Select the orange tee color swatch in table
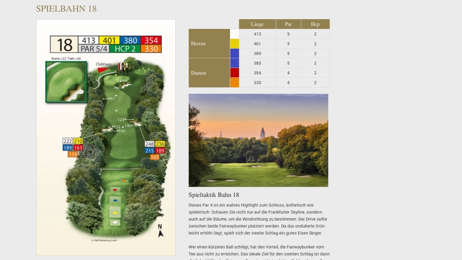 (235, 83)
